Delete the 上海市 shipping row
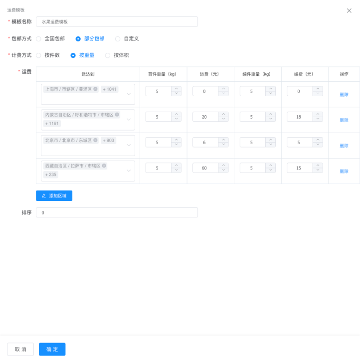The height and width of the screenshot is (359, 360). coord(344,94)
